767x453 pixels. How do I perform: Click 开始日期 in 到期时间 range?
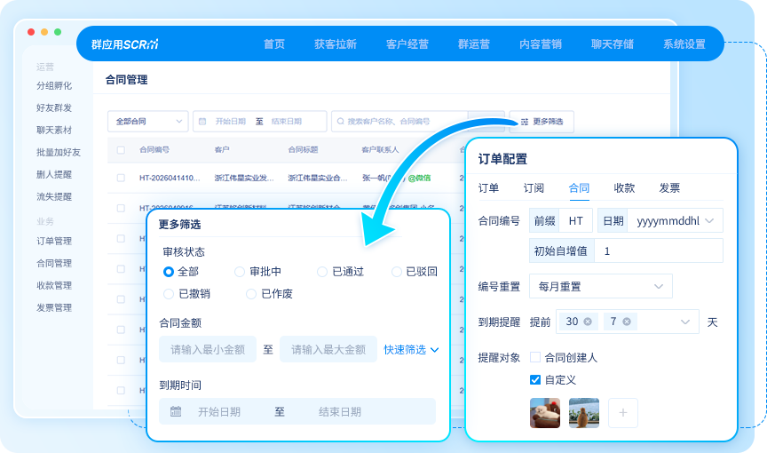(218, 412)
